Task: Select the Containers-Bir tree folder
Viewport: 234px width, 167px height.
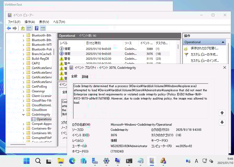Action: click(x=42, y=128)
